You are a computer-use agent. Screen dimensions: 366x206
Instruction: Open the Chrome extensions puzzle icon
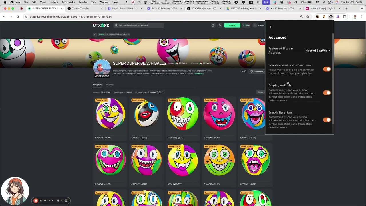pyautogui.click(x=345, y=17)
